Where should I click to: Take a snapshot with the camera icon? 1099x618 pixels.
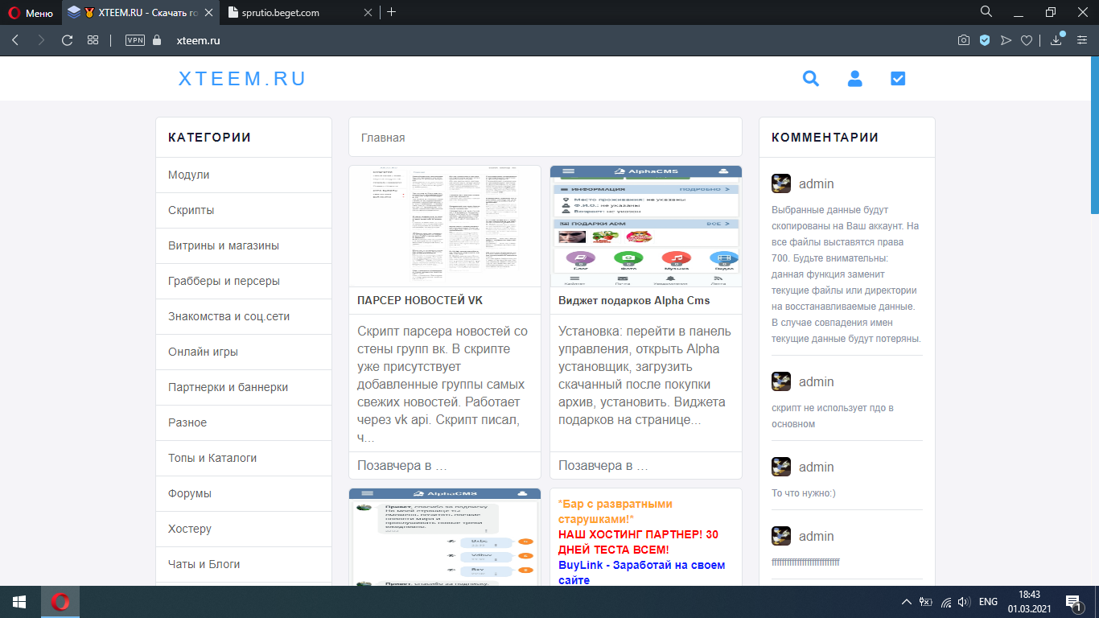[964, 40]
